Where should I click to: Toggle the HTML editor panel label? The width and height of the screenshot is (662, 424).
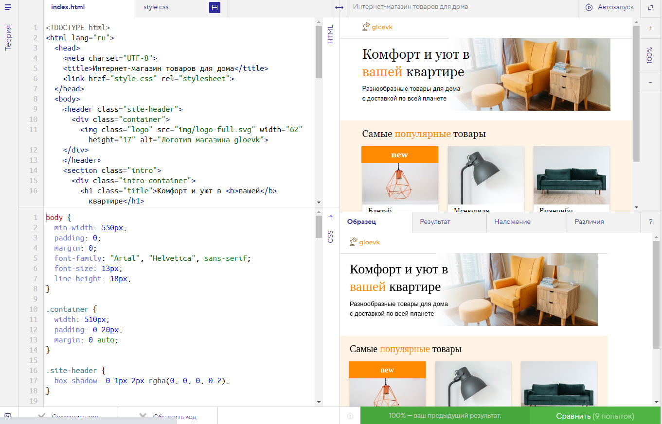331,34
